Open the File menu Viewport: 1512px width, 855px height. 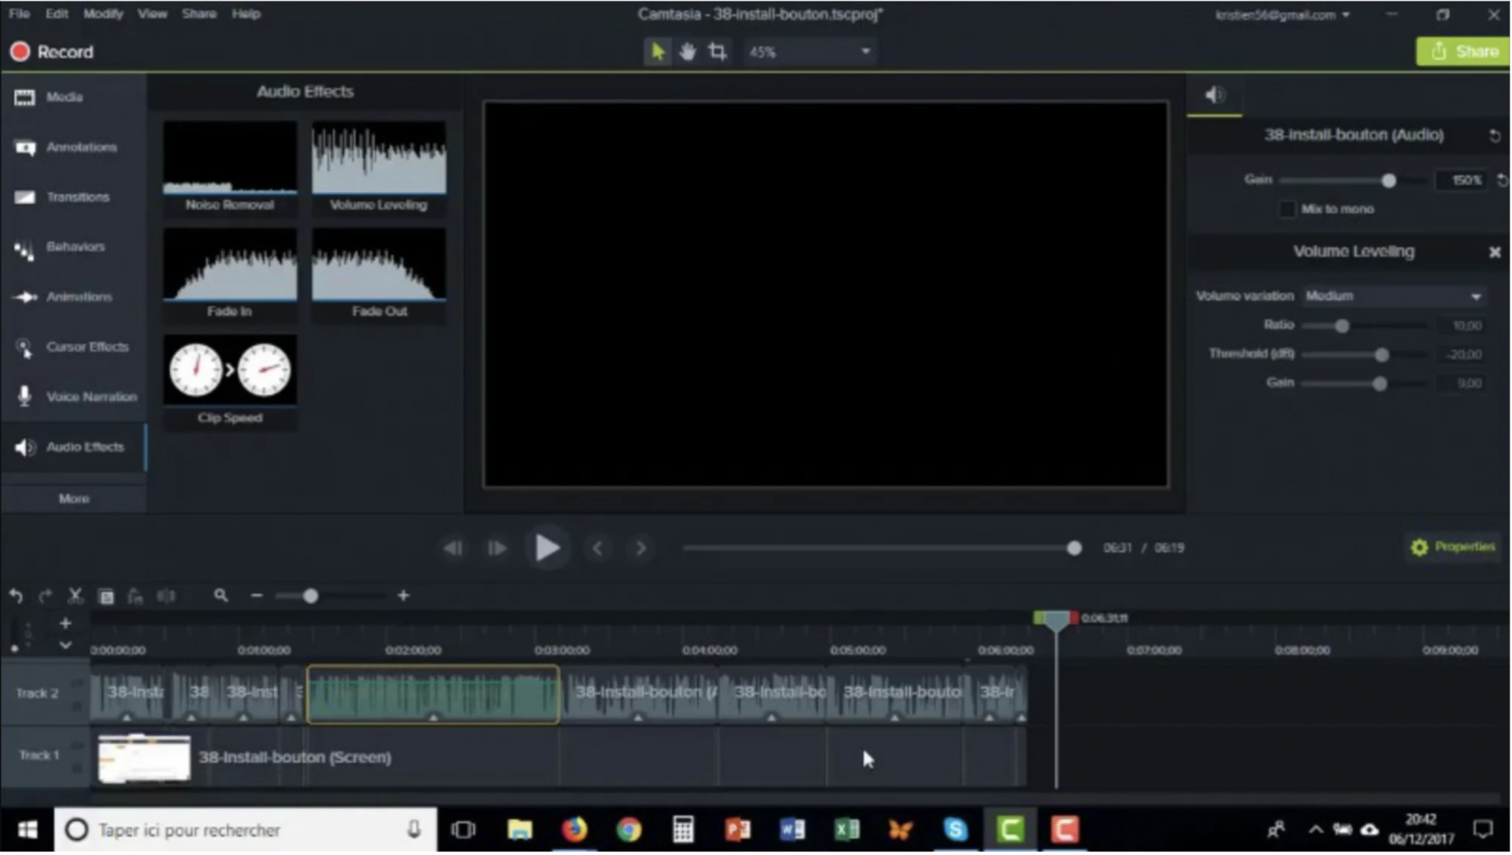[19, 14]
